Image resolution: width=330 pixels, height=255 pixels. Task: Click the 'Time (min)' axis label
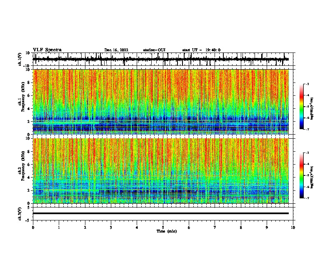(x=167, y=231)
